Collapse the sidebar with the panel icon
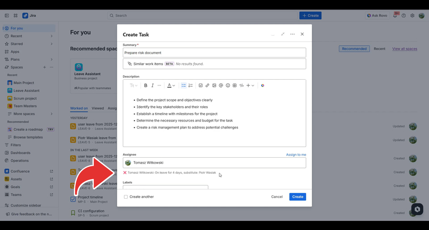 coord(7,15)
